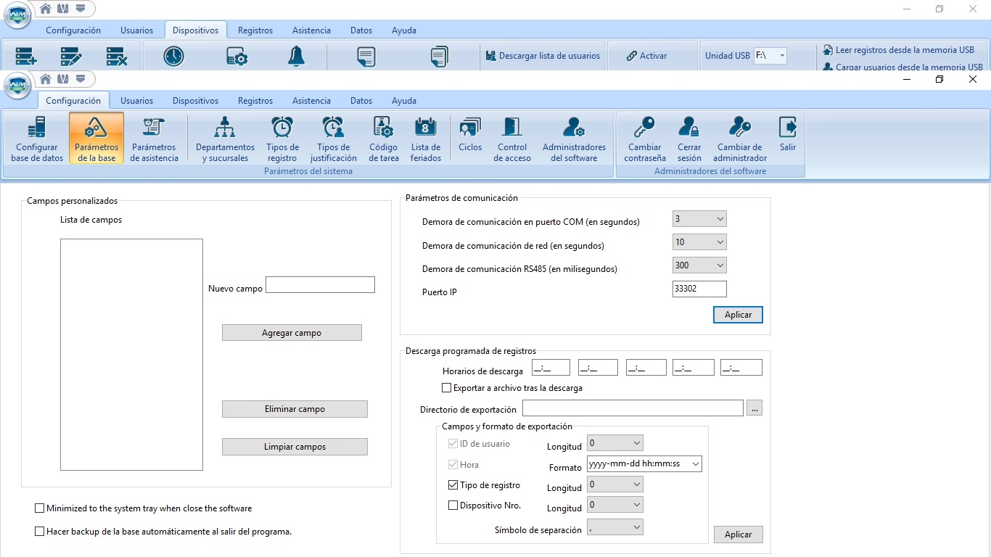
Task: Toggle the Tipo de registro checkbox
Action: tap(453, 485)
